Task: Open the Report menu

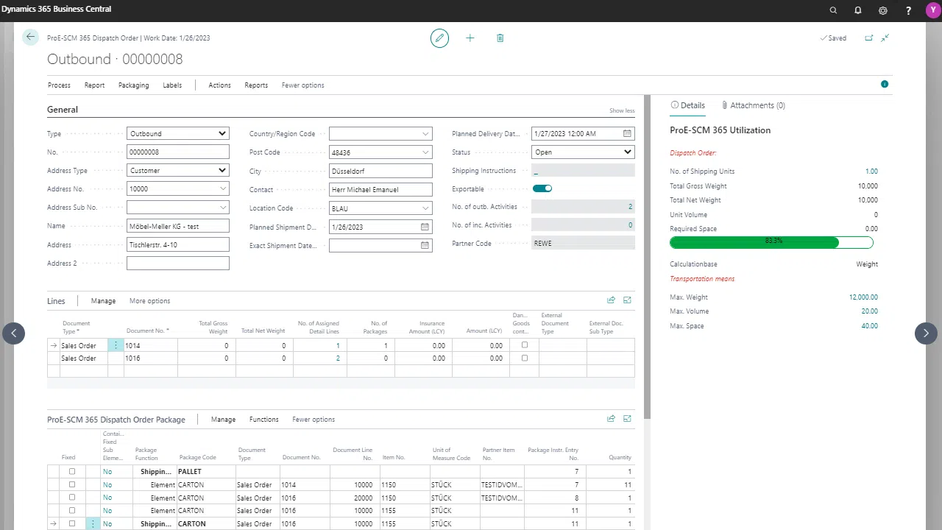Action: 94,85
